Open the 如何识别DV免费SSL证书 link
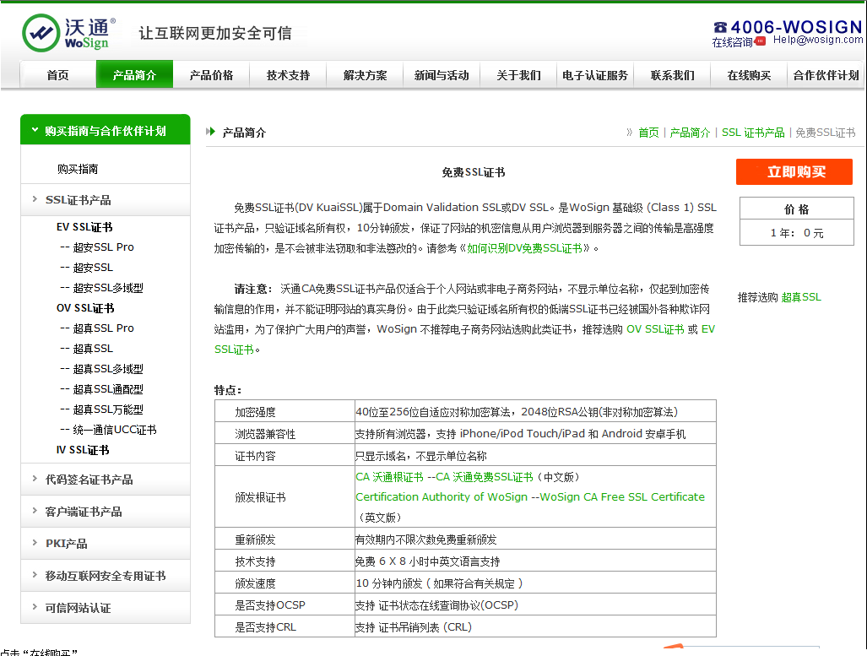 524,248
